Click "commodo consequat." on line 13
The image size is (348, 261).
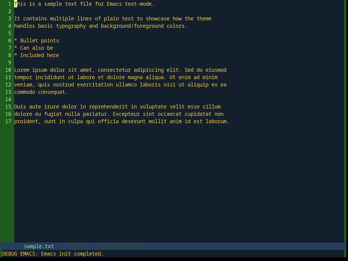click(x=41, y=92)
